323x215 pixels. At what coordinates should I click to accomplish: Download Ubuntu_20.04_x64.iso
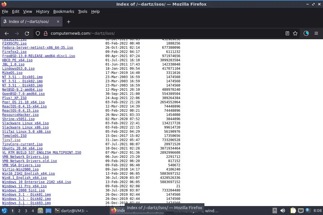coord(22,148)
